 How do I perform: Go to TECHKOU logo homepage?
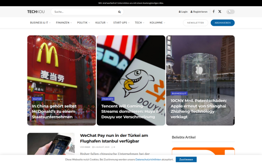pyautogui.click(x=36, y=12)
